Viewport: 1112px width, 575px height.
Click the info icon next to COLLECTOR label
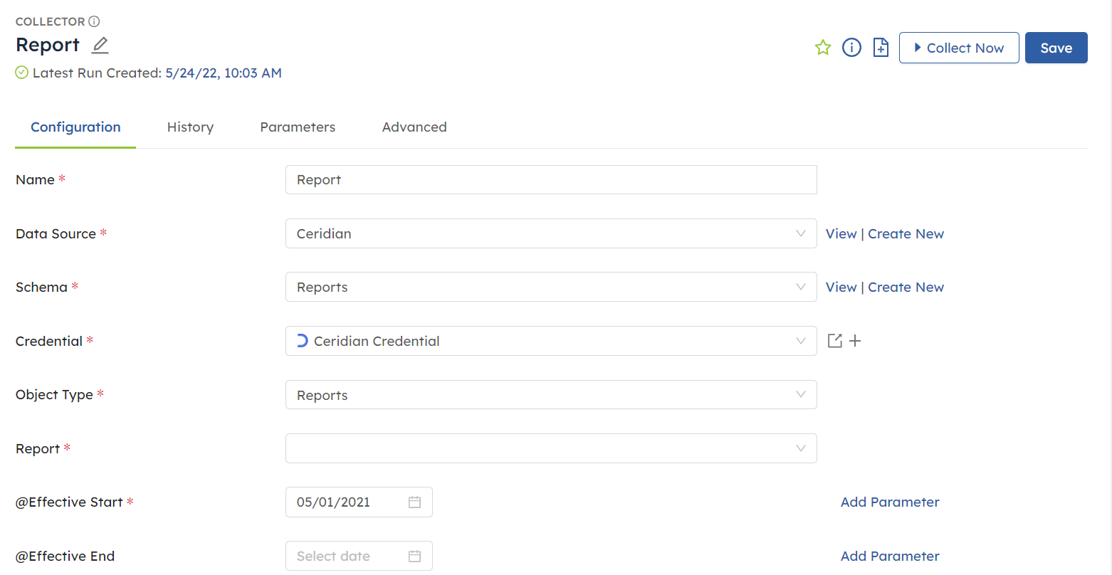pos(94,21)
